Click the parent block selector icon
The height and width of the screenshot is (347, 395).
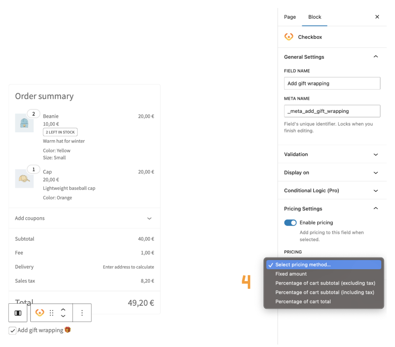coord(18,313)
